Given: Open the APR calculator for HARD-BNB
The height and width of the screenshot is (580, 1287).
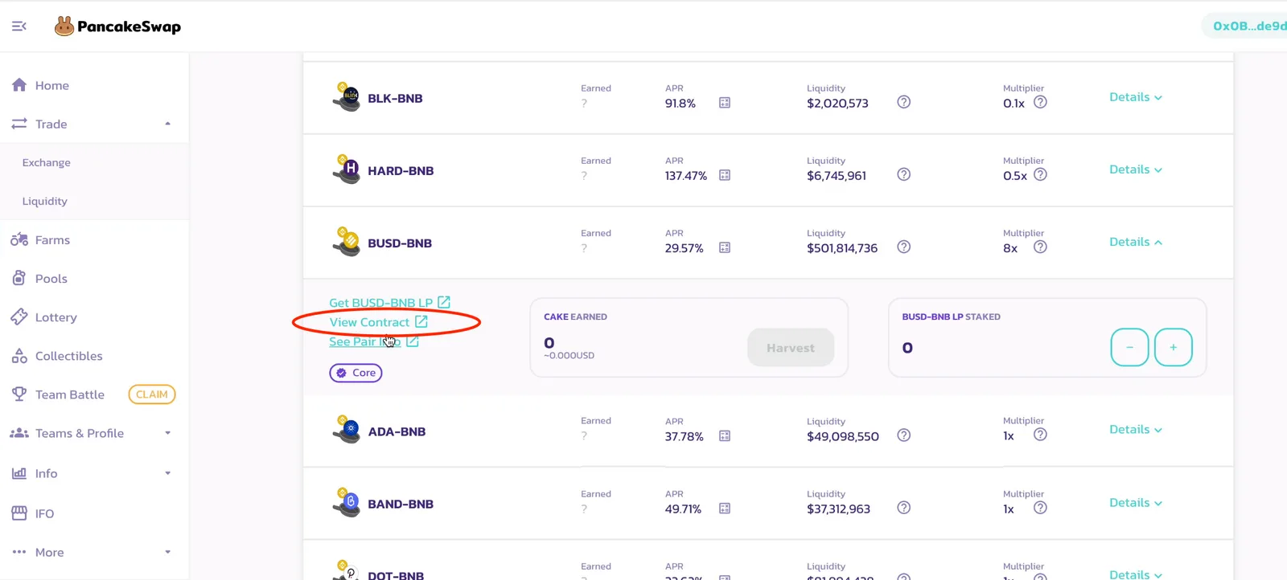Looking at the screenshot, I should click(725, 175).
